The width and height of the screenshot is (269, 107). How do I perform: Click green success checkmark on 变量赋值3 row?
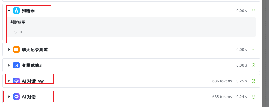click(x=253, y=65)
